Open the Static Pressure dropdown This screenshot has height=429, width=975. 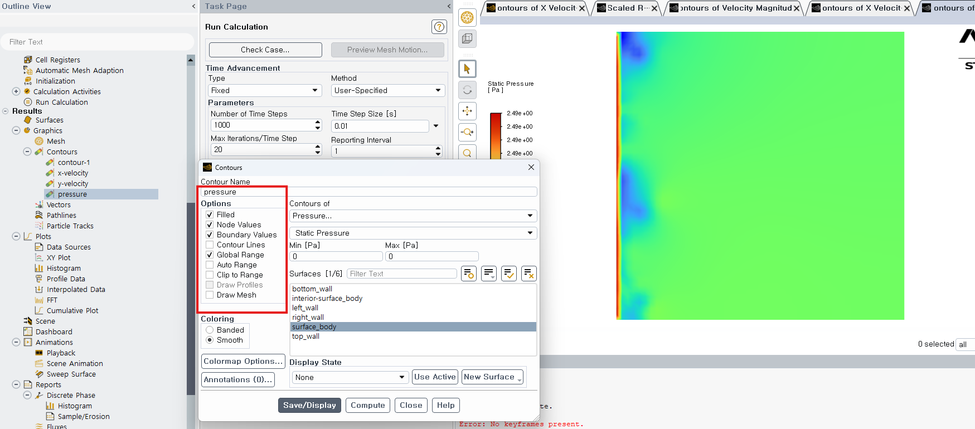413,233
